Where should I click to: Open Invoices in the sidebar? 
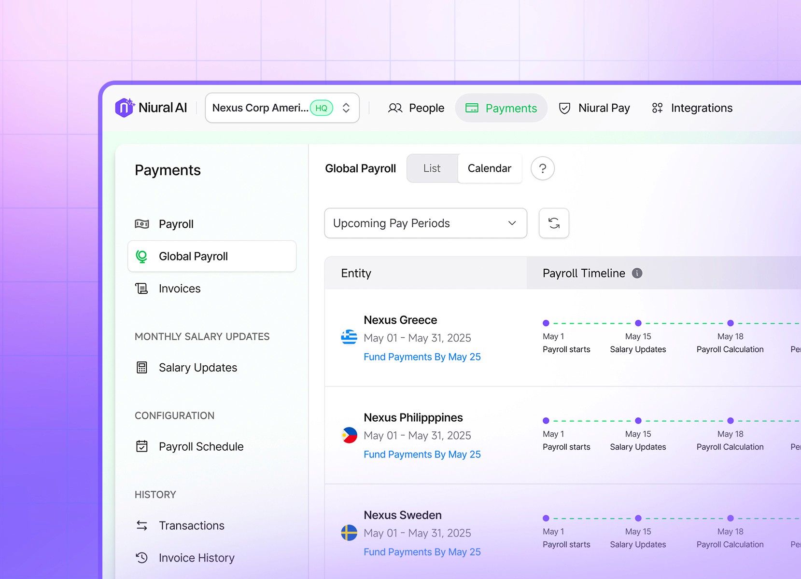(212, 289)
